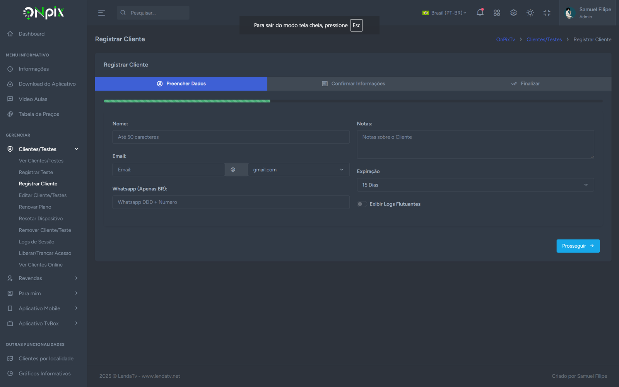The height and width of the screenshot is (387, 619).
Task: Follow the Clientes/Testes breadcrumb link
Action: pos(544,39)
